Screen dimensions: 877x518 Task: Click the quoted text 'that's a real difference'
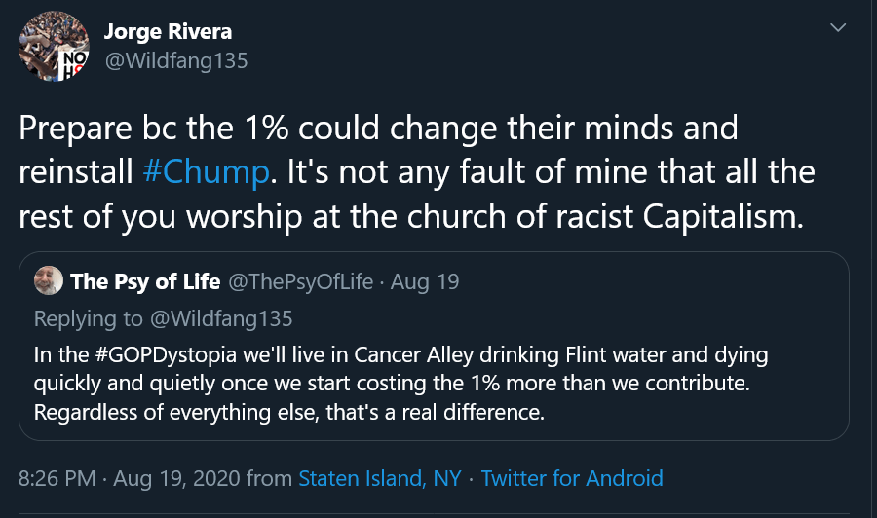(434, 410)
